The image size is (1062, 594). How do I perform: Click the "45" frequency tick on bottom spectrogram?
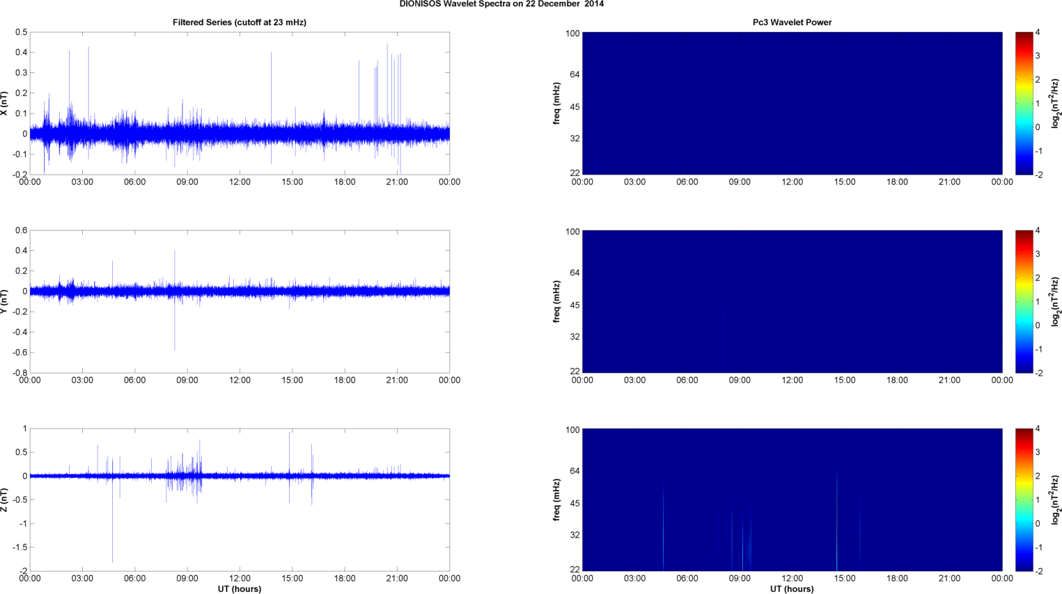pos(575,504)
